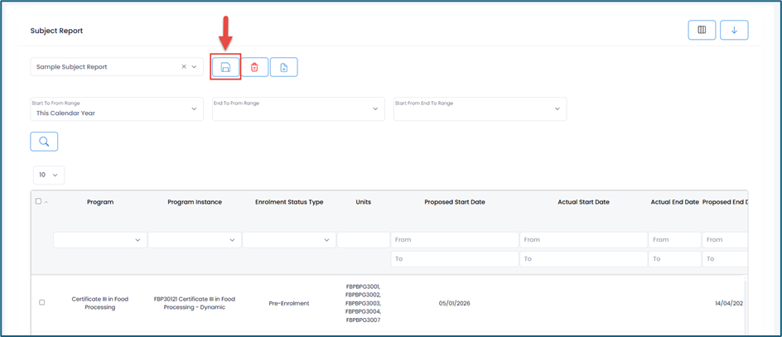The width and height of the screenshot is (782, 337).
Task: Click Actual Start Date To field
Action: pos(584,258)
